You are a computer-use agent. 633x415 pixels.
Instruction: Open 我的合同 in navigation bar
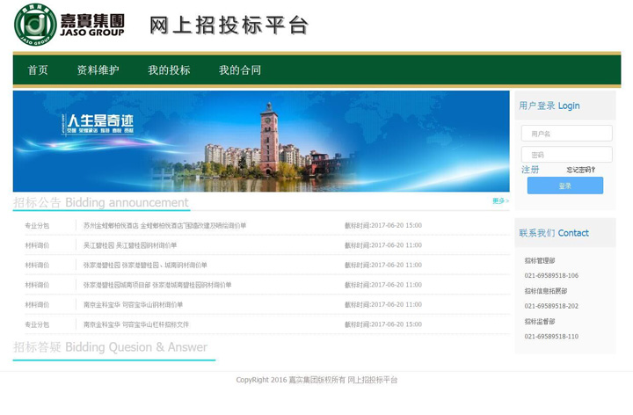point(240,70)
